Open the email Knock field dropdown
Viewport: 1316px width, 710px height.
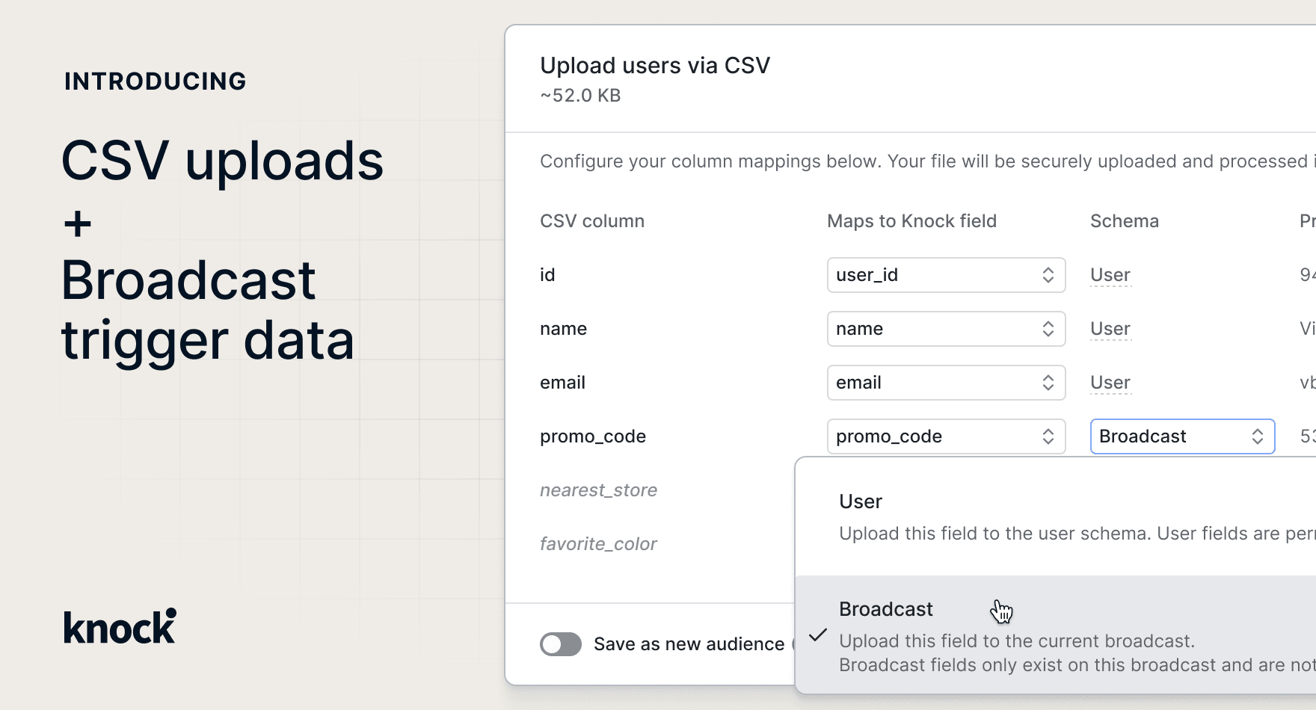click(945, 383)
